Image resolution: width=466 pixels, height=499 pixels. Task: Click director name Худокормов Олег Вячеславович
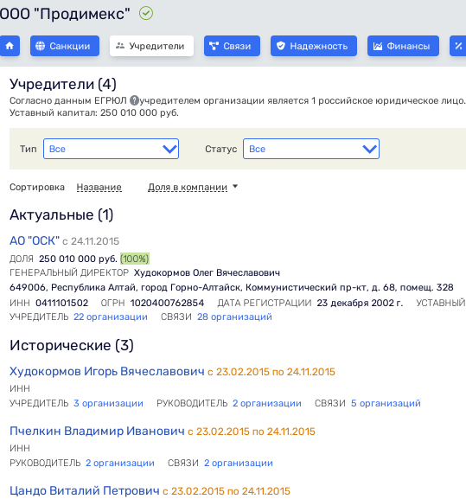point(207,272)
